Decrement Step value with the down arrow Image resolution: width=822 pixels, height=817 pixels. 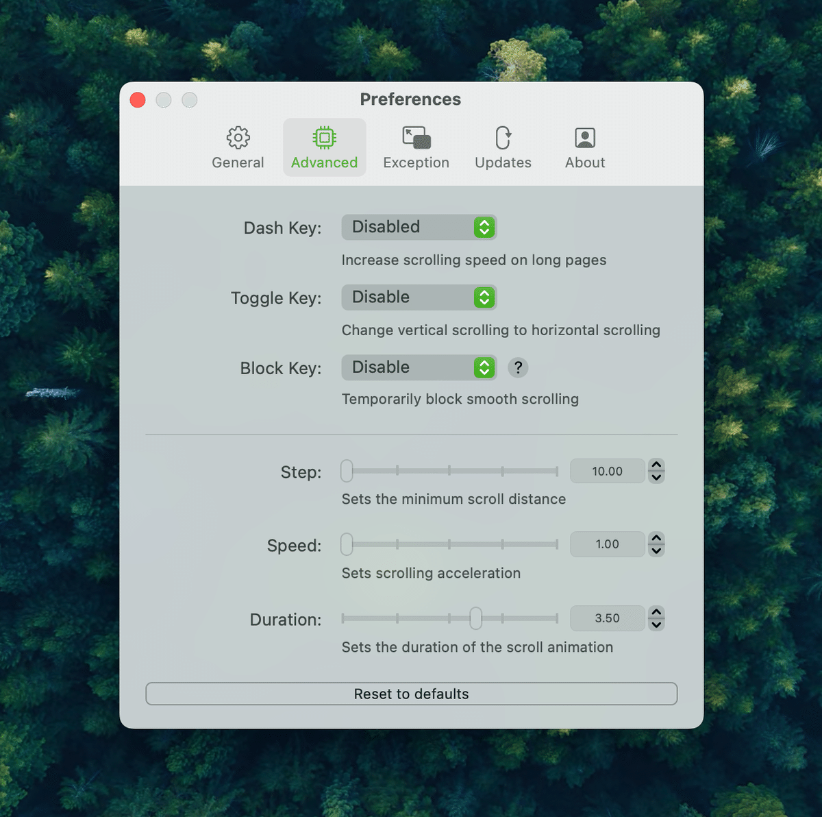[x=656, y=477]
